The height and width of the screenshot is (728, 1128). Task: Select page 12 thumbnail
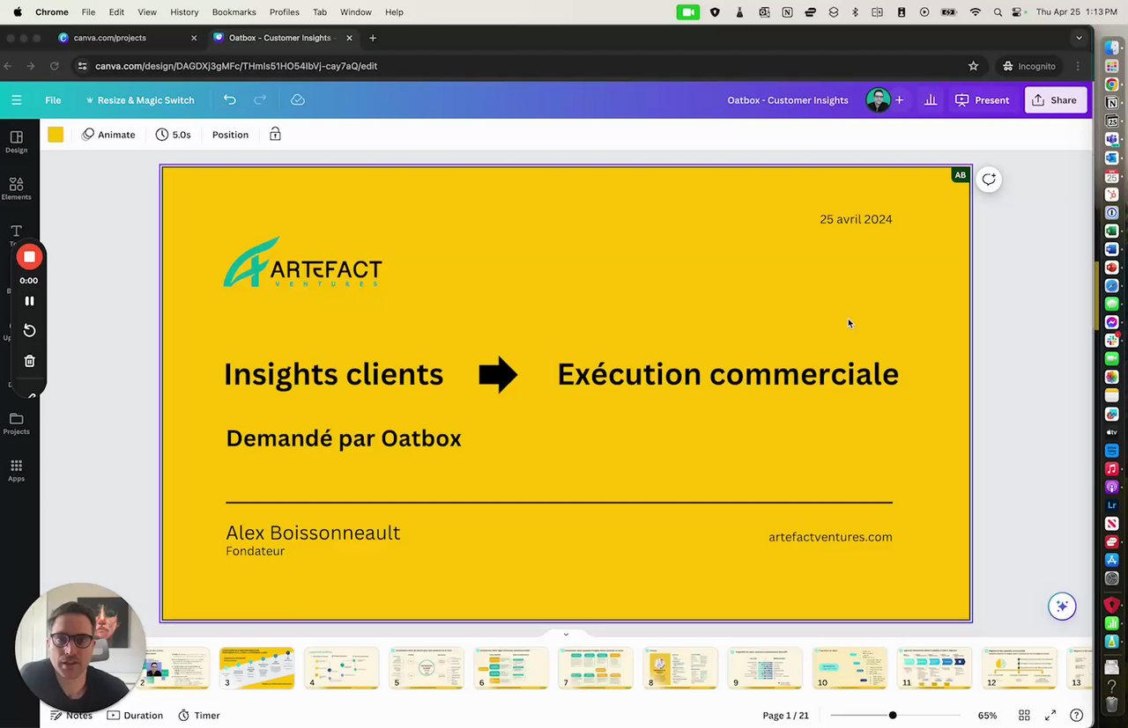coord(1020,668)
